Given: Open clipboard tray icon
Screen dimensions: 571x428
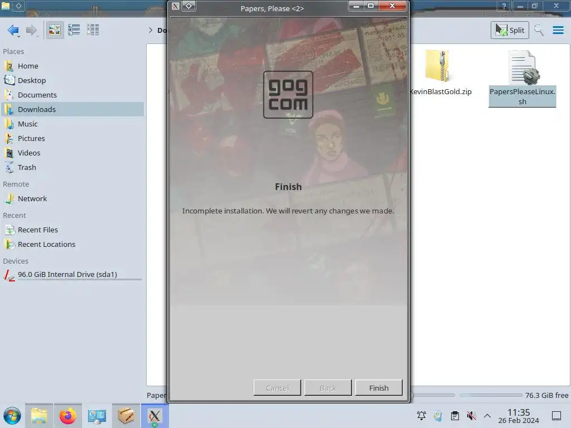Looking at the screenshot, I should [455, 416].
